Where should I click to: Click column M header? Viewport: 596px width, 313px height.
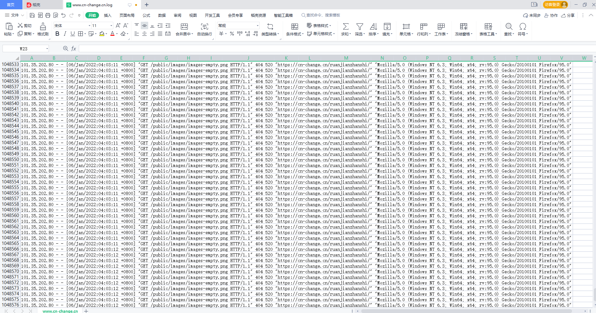[x=346, y=58]
